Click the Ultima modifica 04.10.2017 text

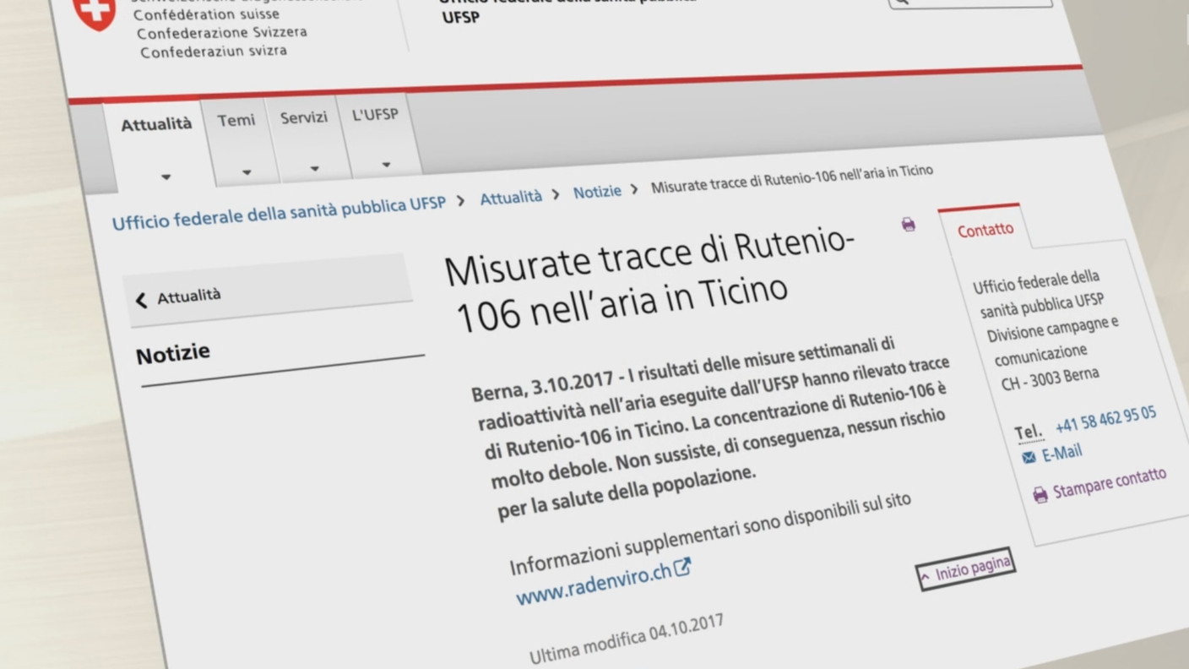click(x=627, y=639)
